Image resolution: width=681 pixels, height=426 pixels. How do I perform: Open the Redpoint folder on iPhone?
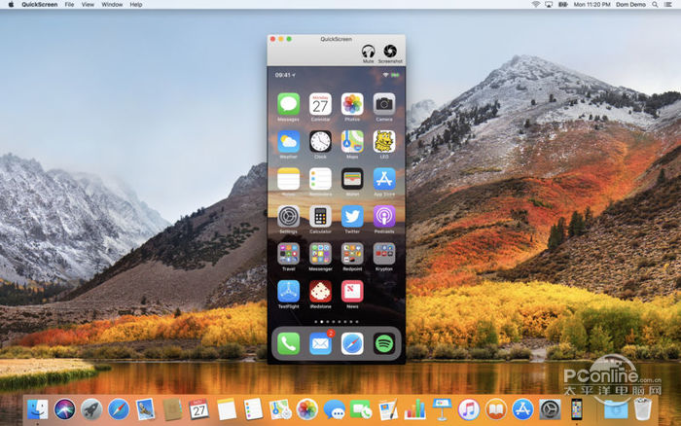click(352, 254)
